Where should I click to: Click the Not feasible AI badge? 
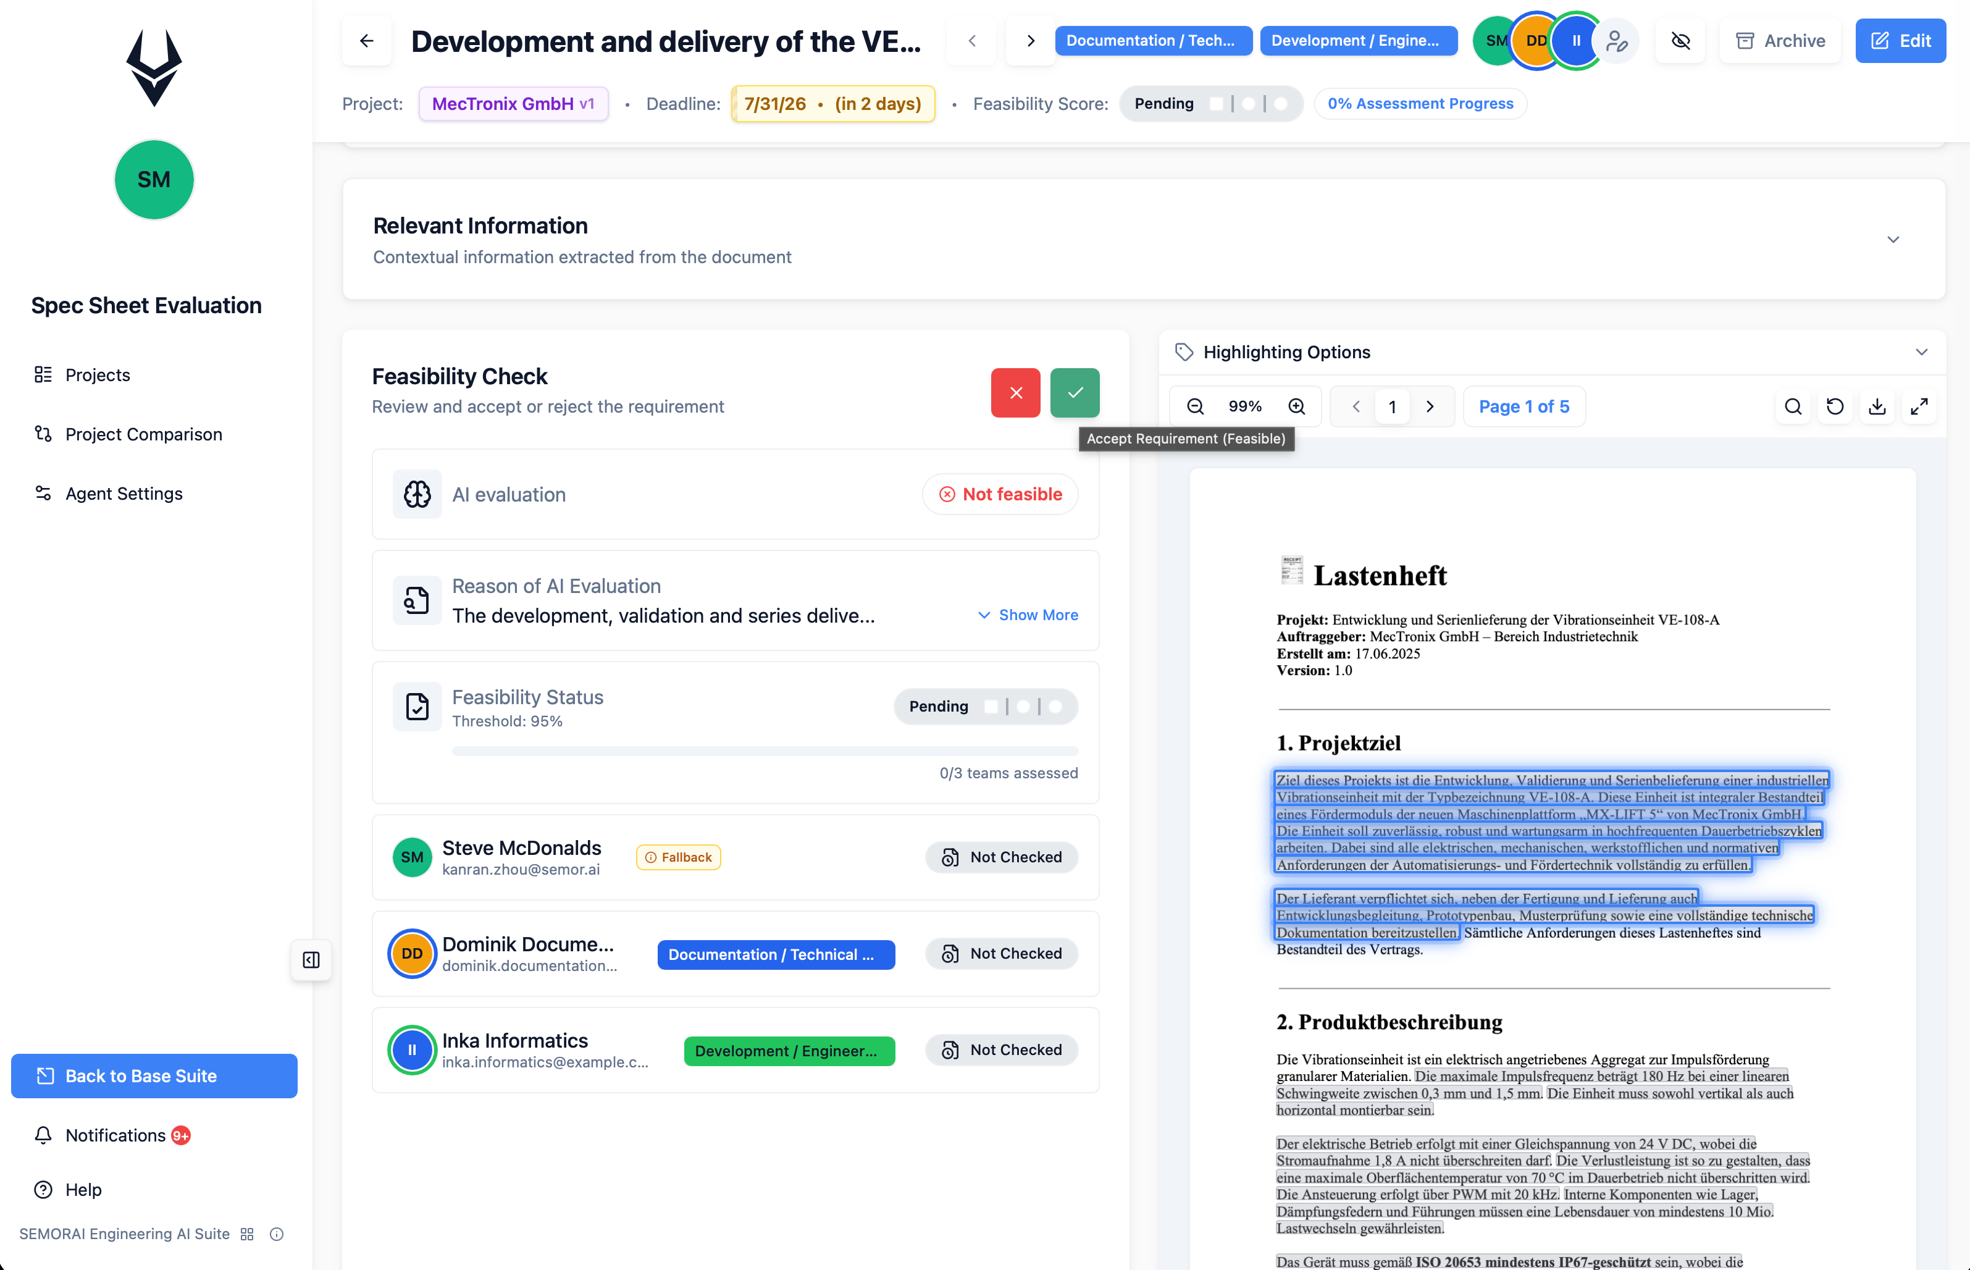(x=1000, y=494)
